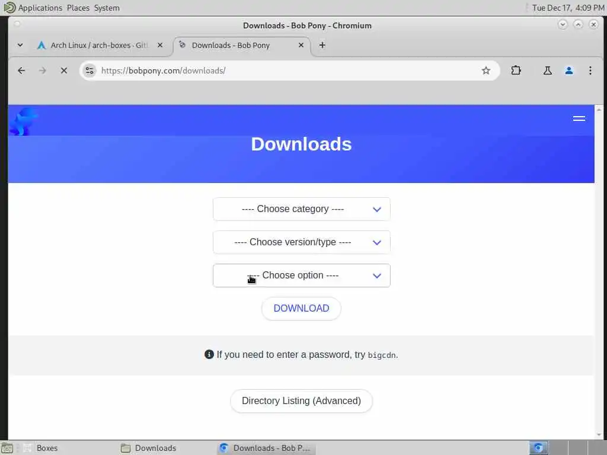The image size is (607, 455).
Task: Open the Places menu
Action: (78, 8)
